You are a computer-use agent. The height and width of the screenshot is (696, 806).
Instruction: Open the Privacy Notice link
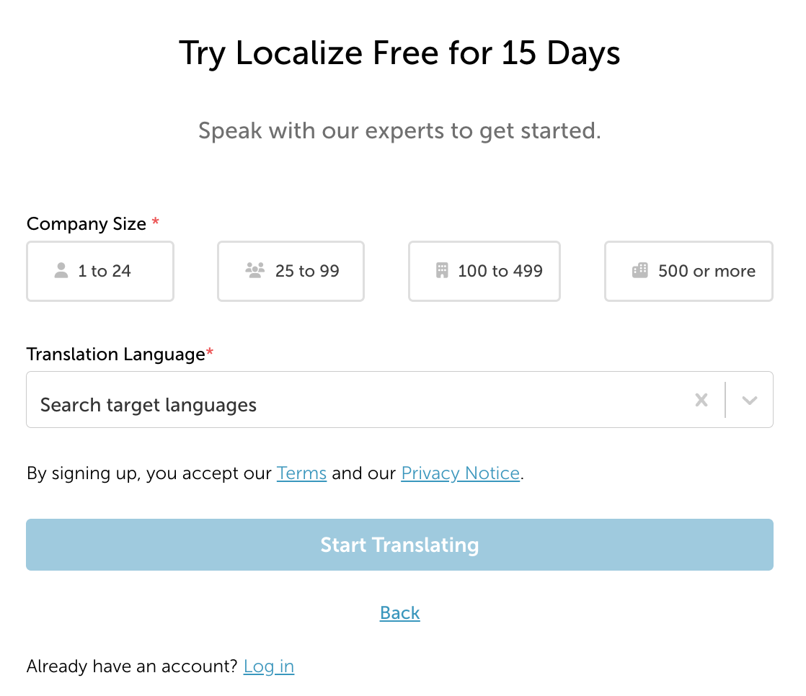(x=461, y=473)
